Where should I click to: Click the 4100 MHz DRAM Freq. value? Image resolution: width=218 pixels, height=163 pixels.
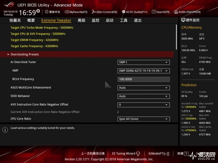[205, 62]
